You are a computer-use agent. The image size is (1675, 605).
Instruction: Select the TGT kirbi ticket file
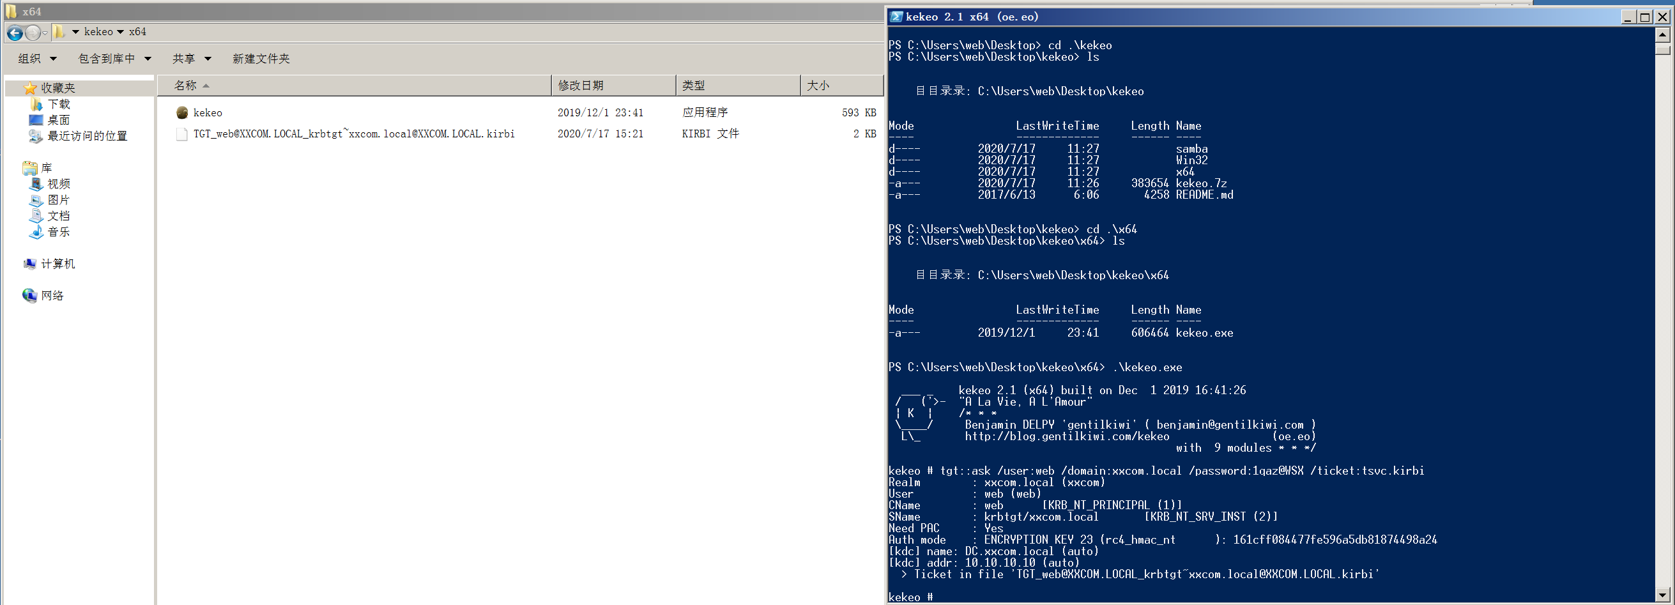click(x=353, y=134)
